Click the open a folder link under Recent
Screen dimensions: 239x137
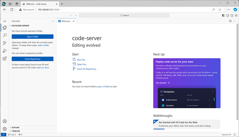click(x=103, y=86)
